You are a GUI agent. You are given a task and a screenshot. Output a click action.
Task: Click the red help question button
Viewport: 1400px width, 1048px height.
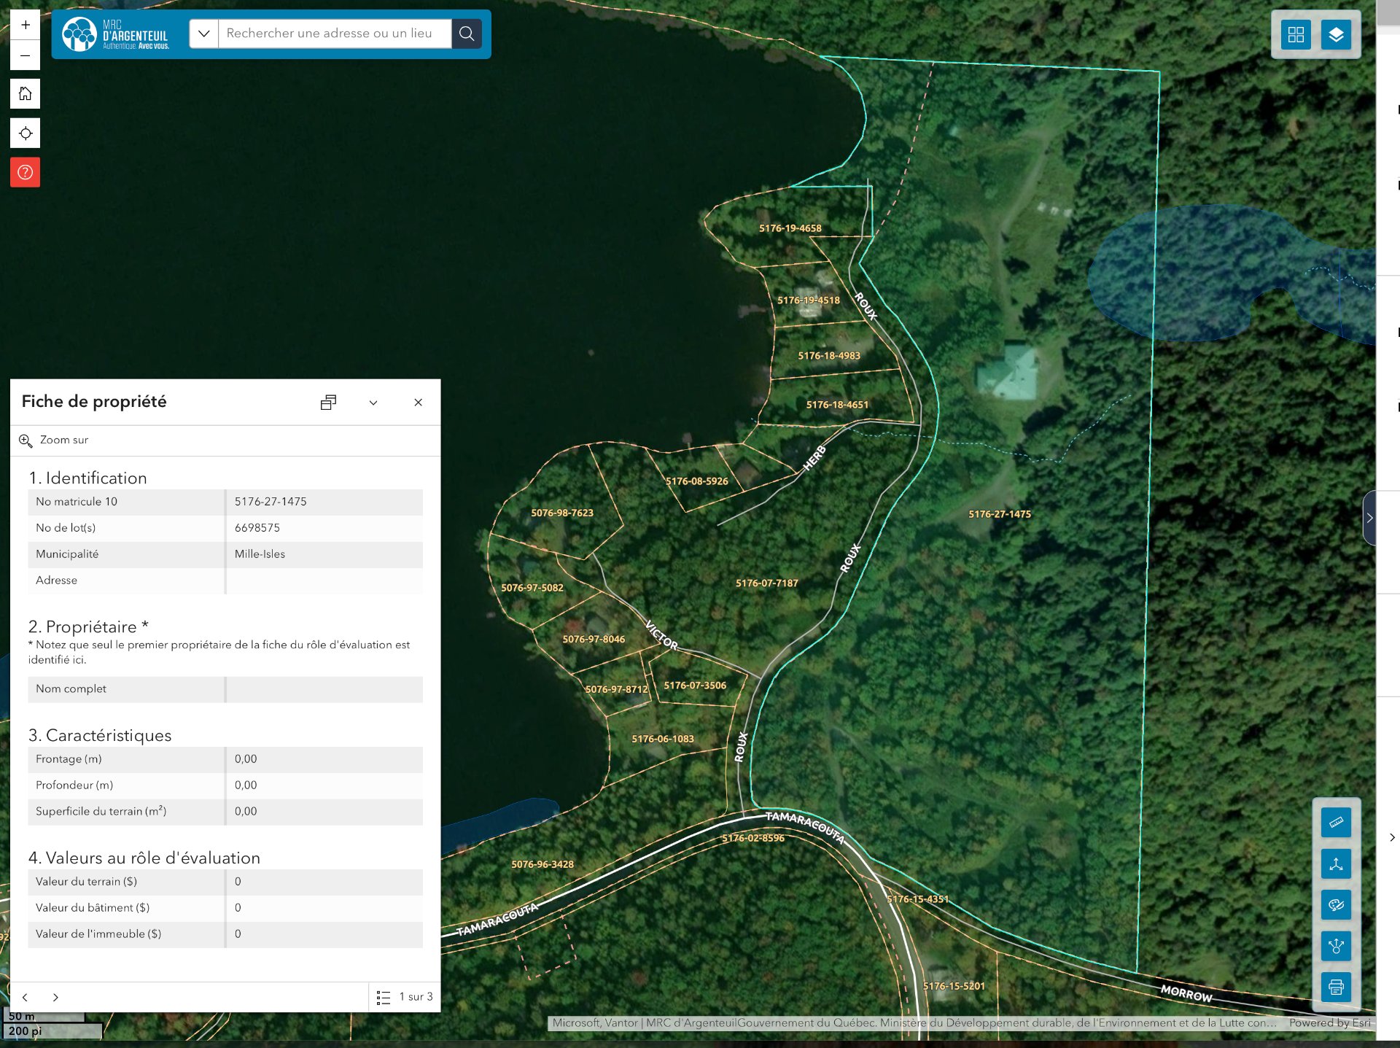coord(25,173)
